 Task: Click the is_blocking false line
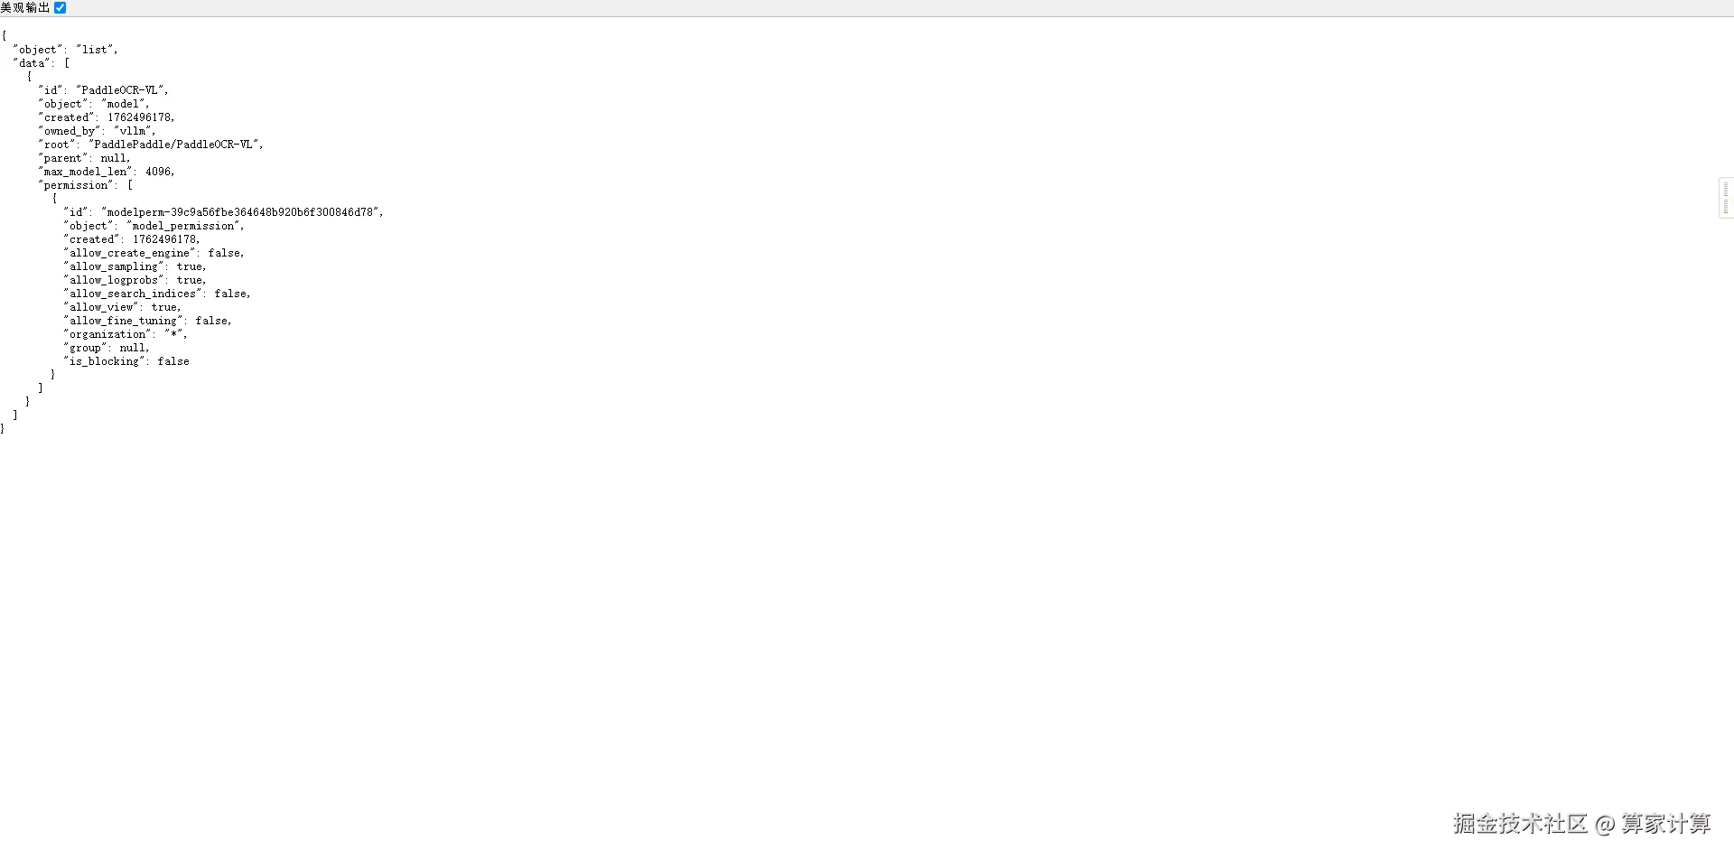click(126, 361)
